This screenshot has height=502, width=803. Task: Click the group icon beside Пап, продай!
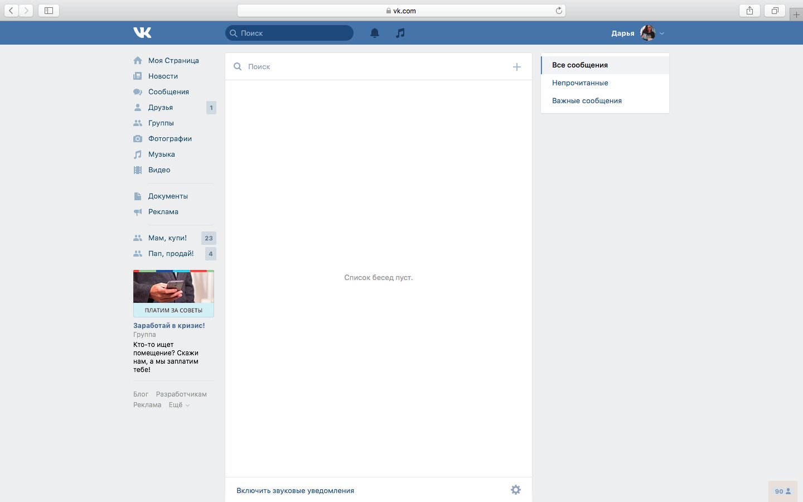(x=138, y=253)
